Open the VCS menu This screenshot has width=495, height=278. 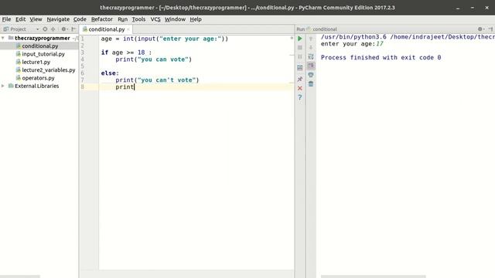point(155,19)
